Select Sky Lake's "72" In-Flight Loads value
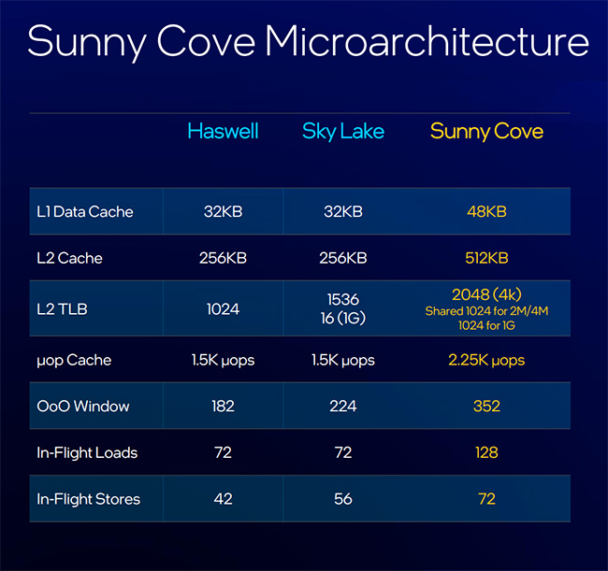The image size is (608, 571). pos(343,452)
